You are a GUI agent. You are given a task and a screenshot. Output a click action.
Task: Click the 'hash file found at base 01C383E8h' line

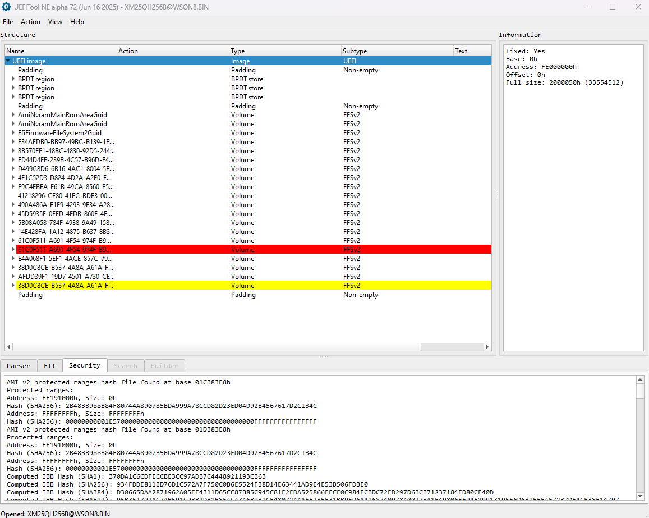[118, 383]
